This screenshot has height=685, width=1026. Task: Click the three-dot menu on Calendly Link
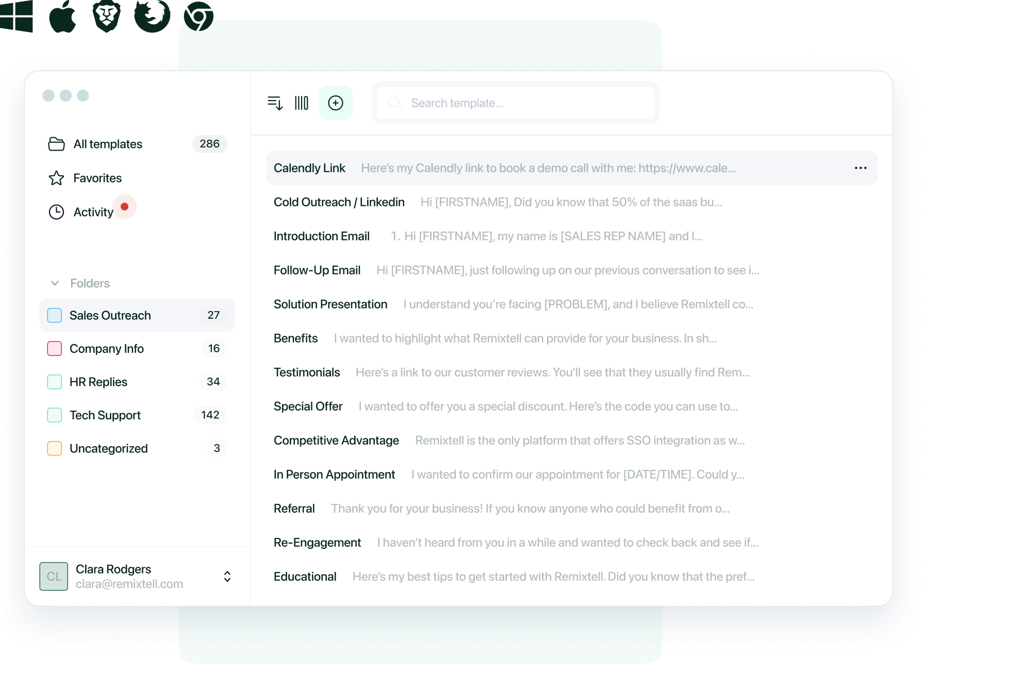[860, 167]
